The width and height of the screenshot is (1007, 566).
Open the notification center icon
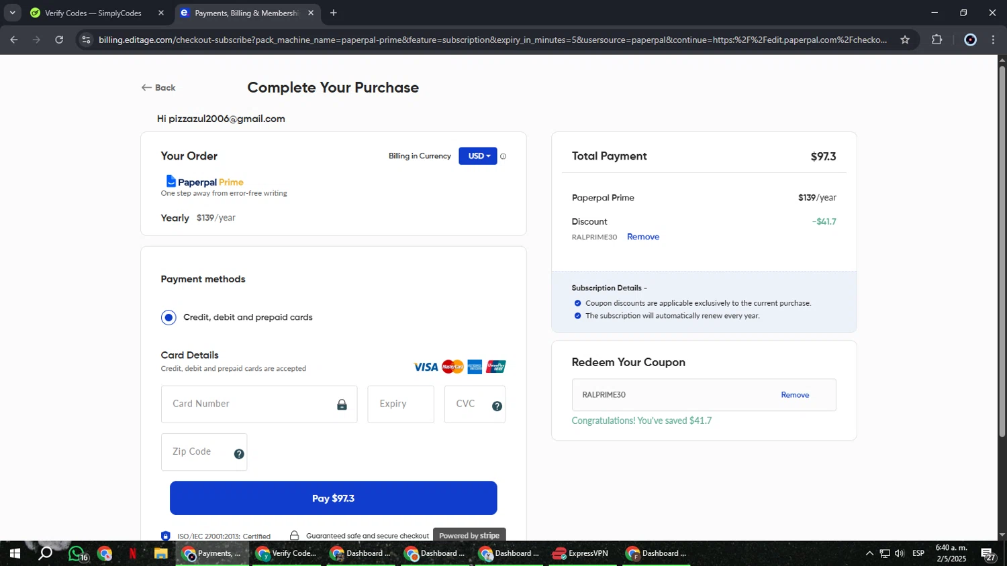pyautogui.click(x=988, y=554)
